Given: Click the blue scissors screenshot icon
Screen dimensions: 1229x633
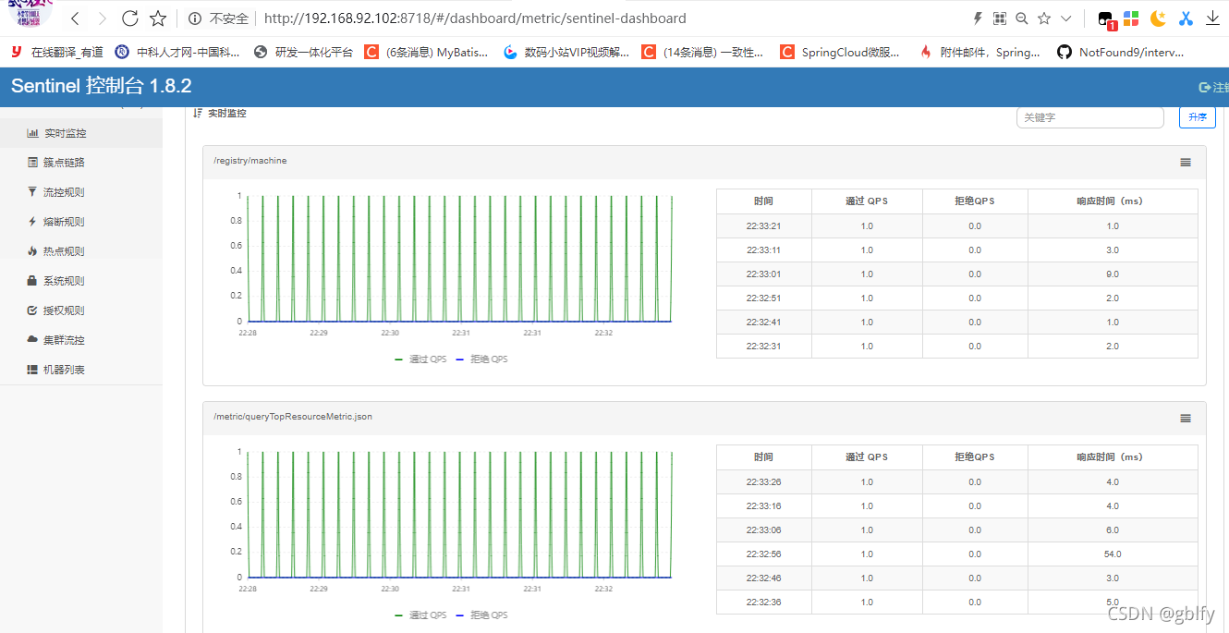Looking at the screenshot, I should (x=1186, y=18).
